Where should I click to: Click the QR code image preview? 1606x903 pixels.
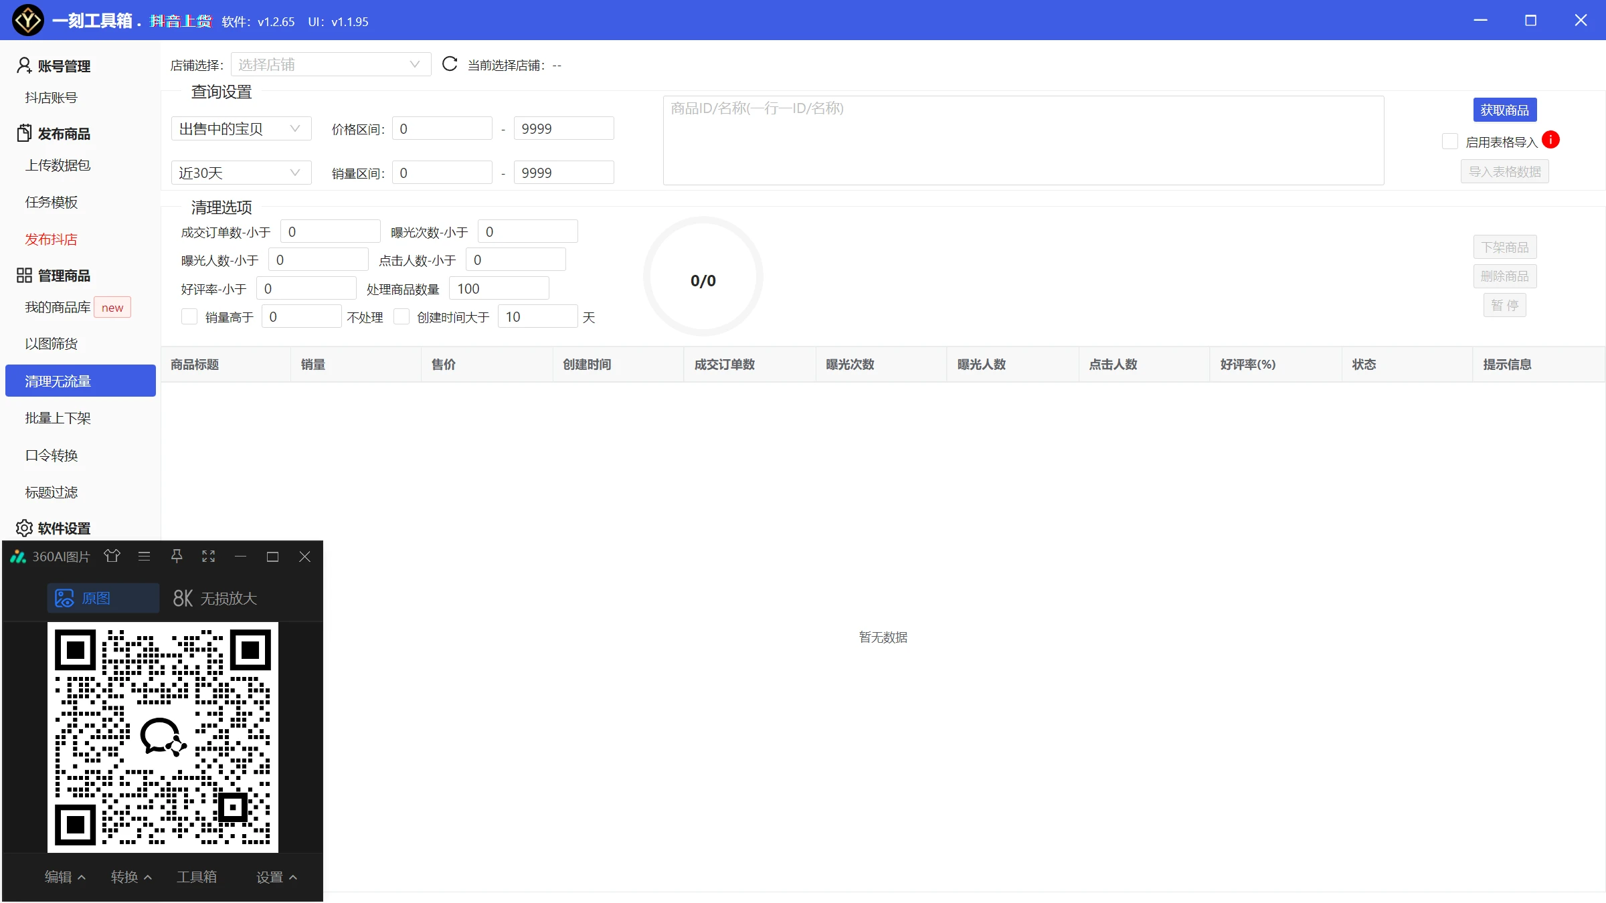click(163, 737)
